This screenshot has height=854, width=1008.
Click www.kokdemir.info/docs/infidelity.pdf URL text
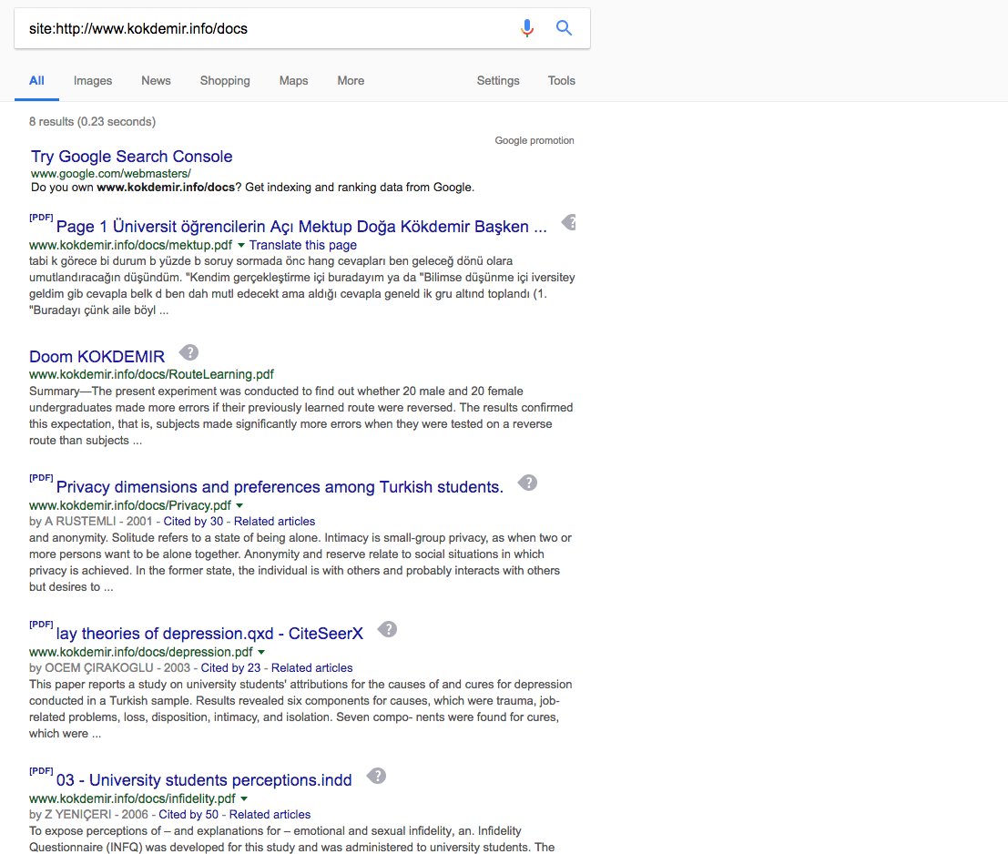point(132,798)
